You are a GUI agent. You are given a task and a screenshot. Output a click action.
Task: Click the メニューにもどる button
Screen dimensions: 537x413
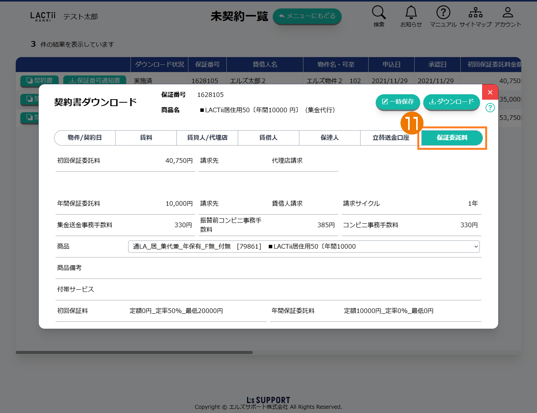[x=307, y=16]
